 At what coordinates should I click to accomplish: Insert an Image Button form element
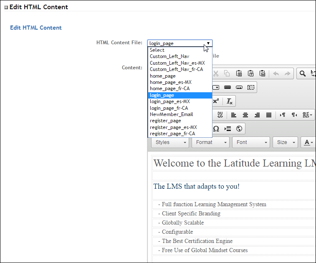pyautogui.click(x=239, y=87)
